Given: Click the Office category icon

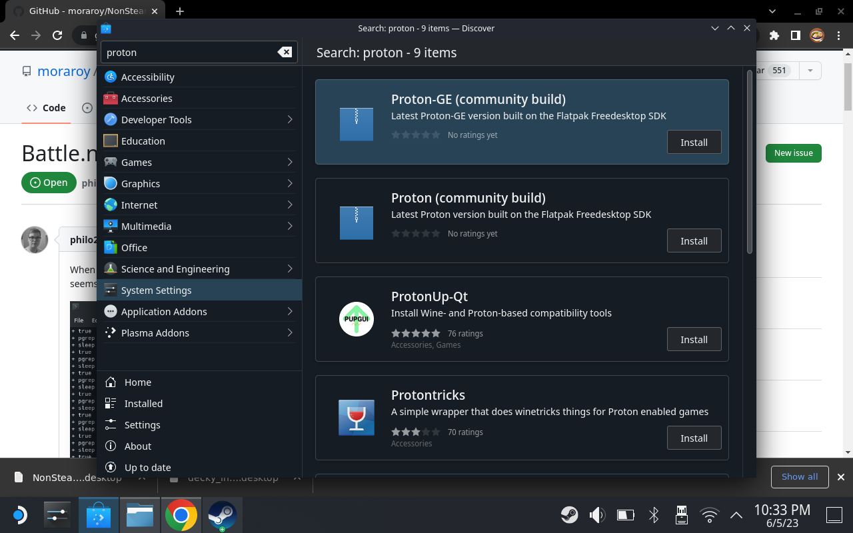Looking at the screenshot, I should 109,247.
